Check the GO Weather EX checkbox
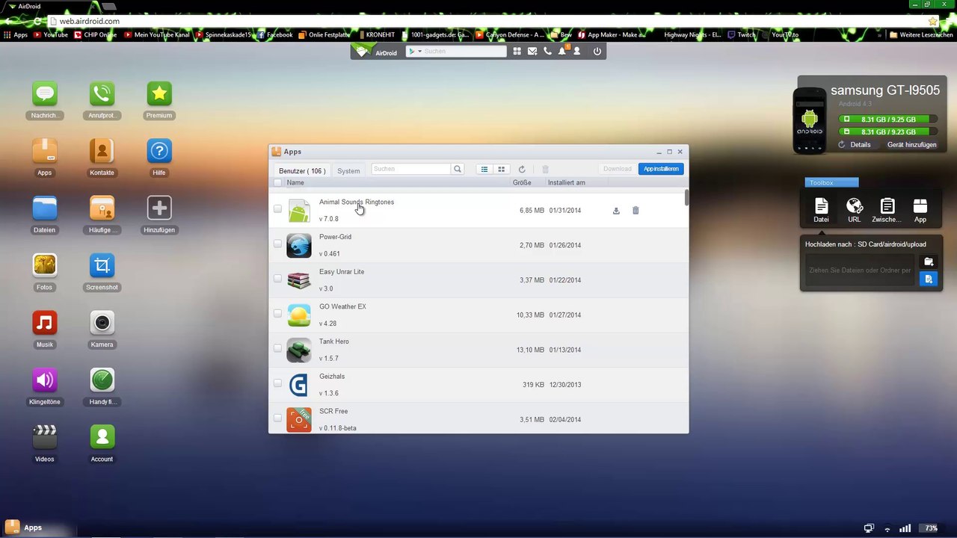 click(x=277, y=314)
